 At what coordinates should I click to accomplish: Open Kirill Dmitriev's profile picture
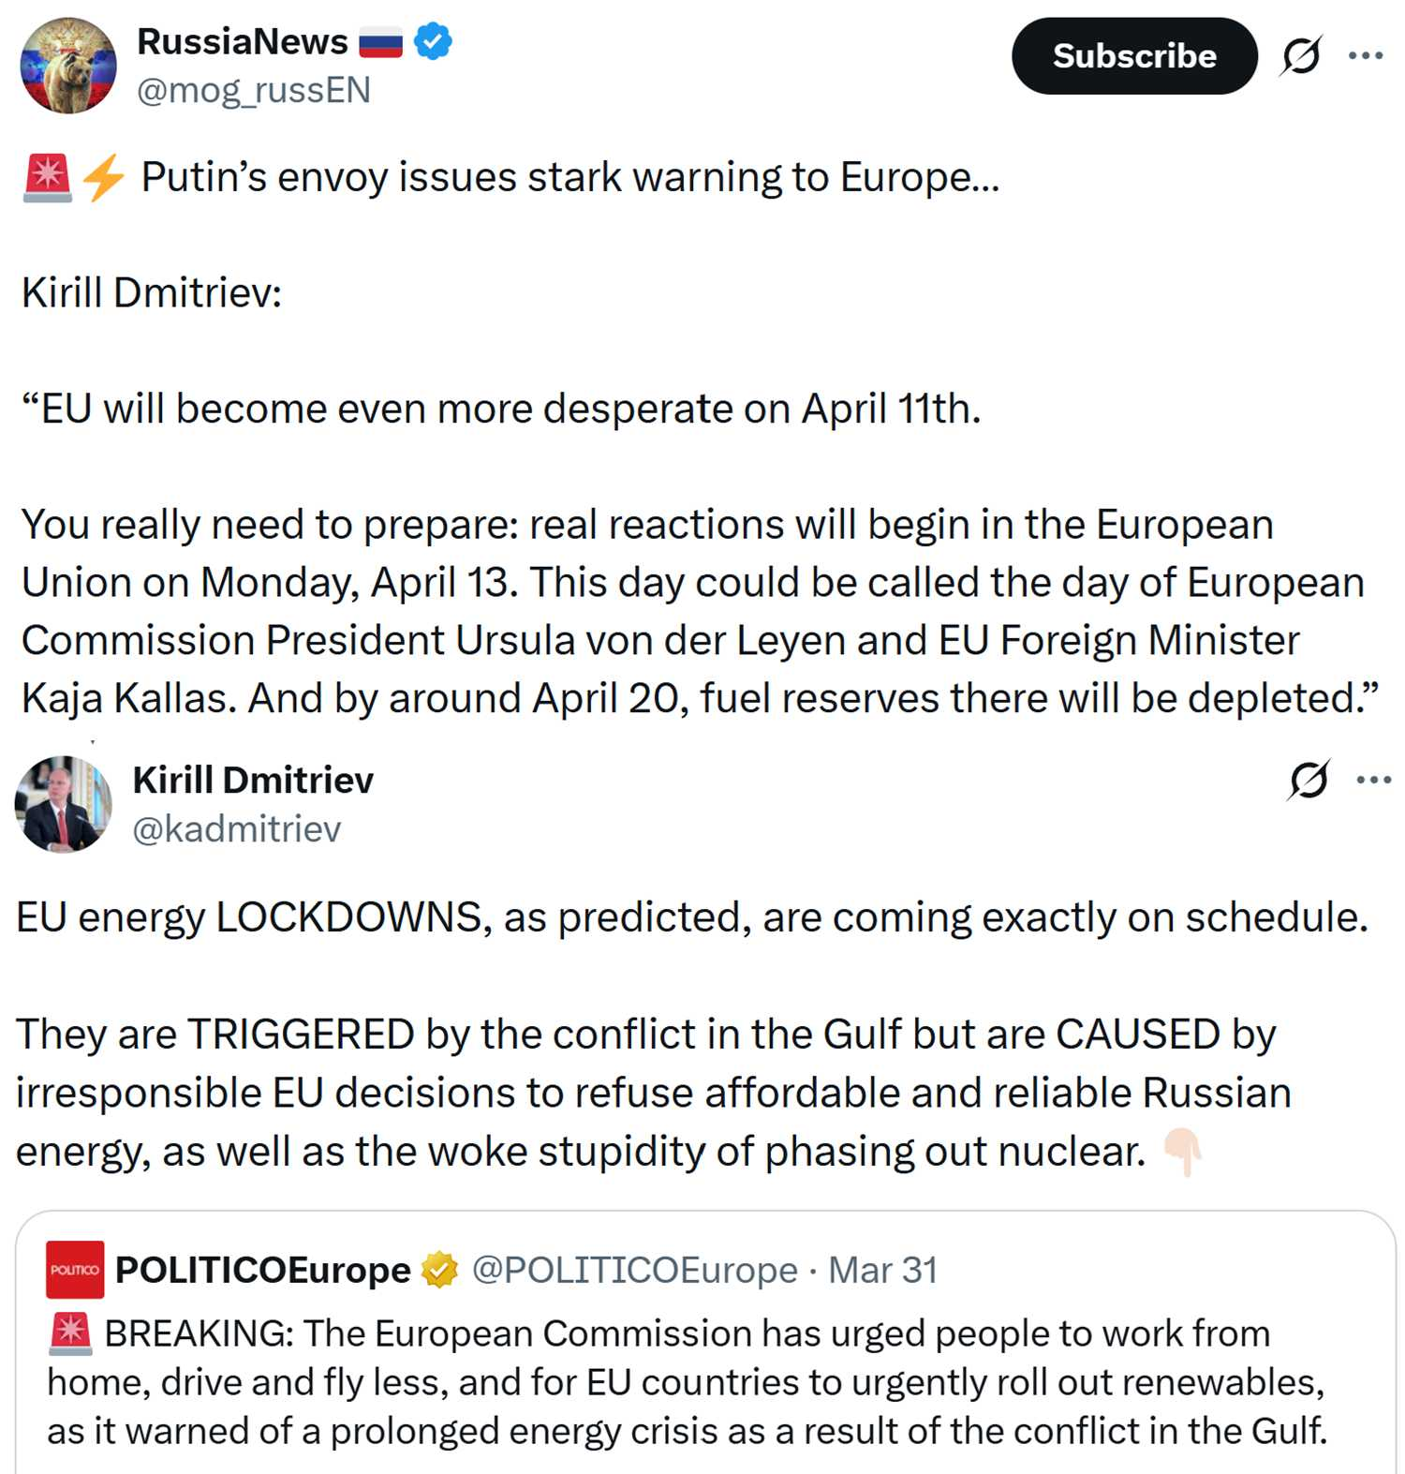coord(64,804)
